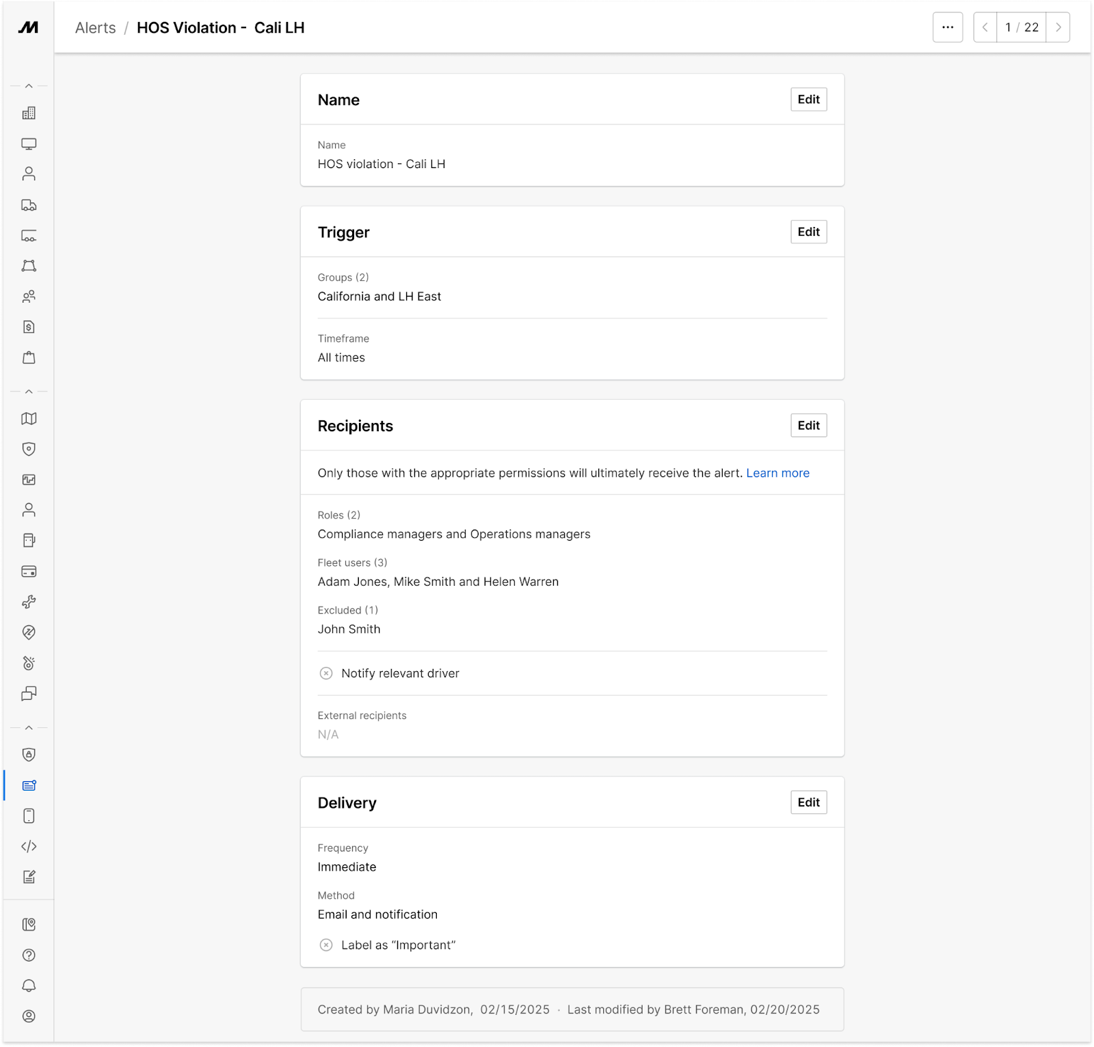Click the Motive logo in top-left corner
The height and width of the screenshot is (1047, 1094).
click(28, 27)
